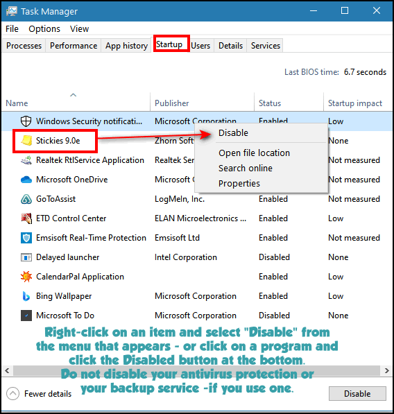Switch to the Details tab

pos(230,46)
